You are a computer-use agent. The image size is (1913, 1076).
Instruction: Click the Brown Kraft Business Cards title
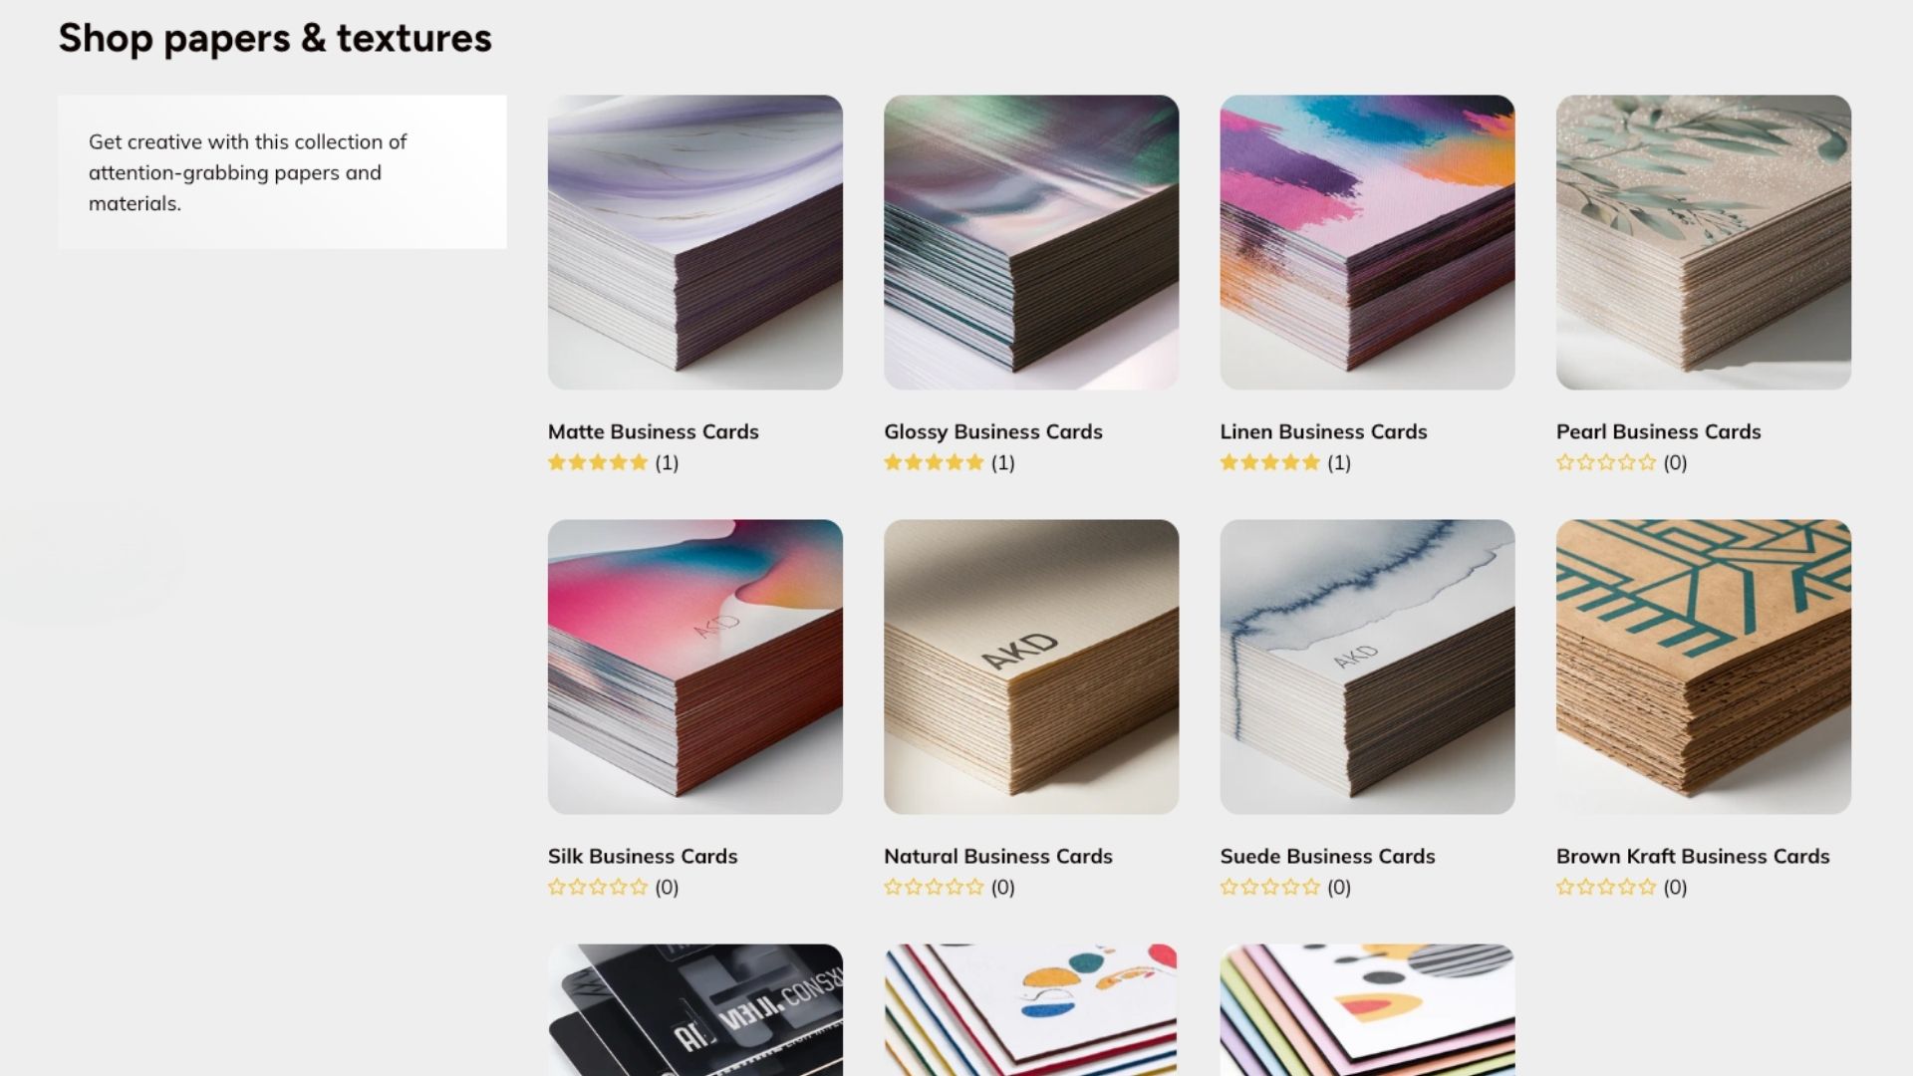(x=1693, y=856)
